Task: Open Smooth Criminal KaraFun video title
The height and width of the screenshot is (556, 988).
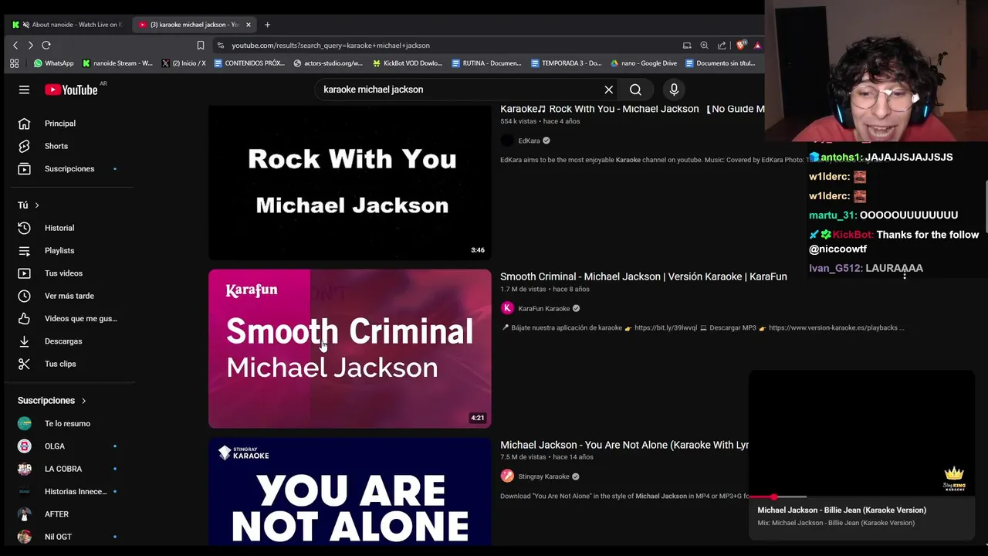Action: click(x=643, y=276)
